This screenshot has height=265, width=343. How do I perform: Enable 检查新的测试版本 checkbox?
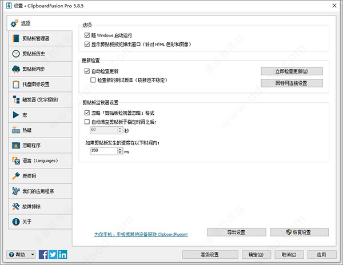(x=93, y=80)
